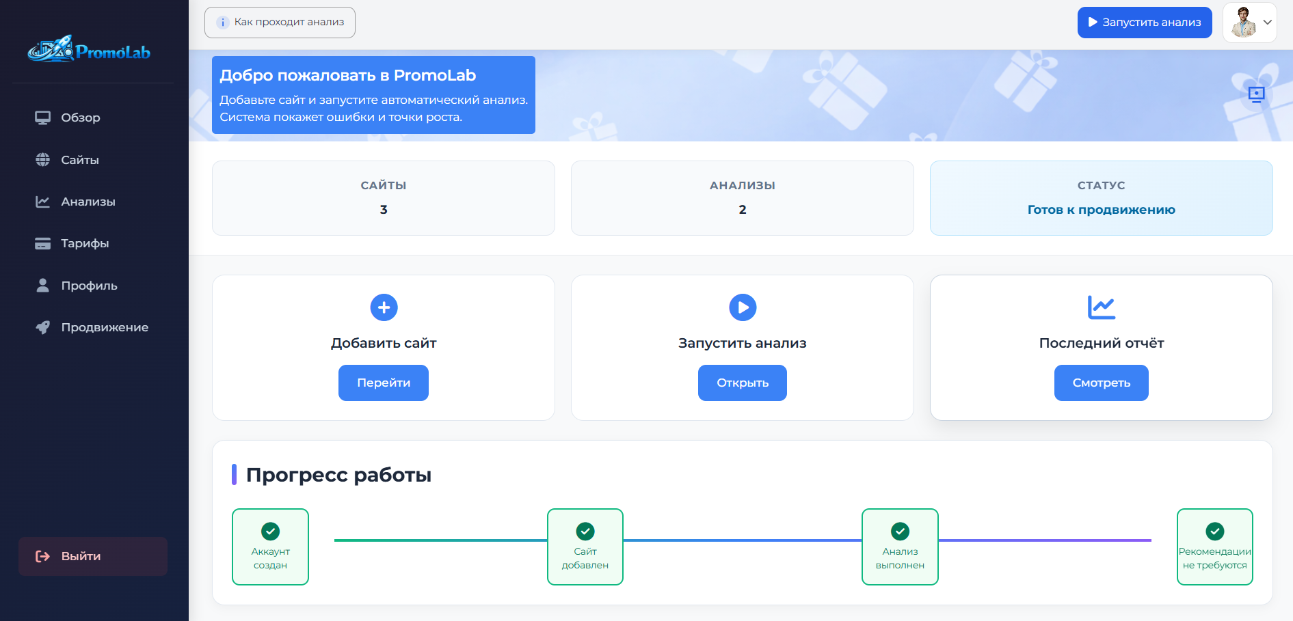Click the 'Анализ выполнен' step label
The width and height of the screenshot is (1293, 621).
coord(900,558)
